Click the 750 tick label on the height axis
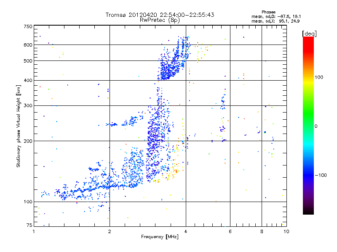 coord(28,26)
